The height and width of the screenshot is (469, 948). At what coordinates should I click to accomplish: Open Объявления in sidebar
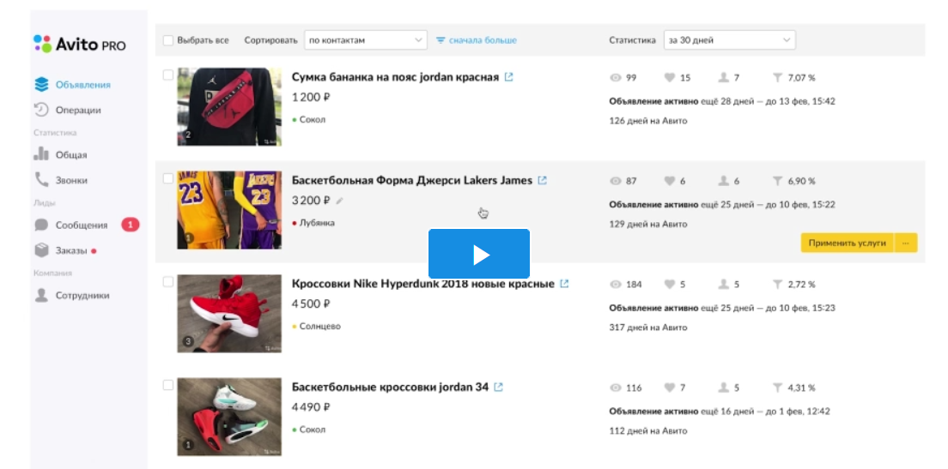(x=82, y=85)
